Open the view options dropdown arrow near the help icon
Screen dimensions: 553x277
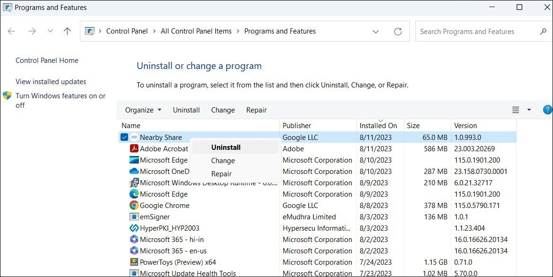(x=528, y=110)
